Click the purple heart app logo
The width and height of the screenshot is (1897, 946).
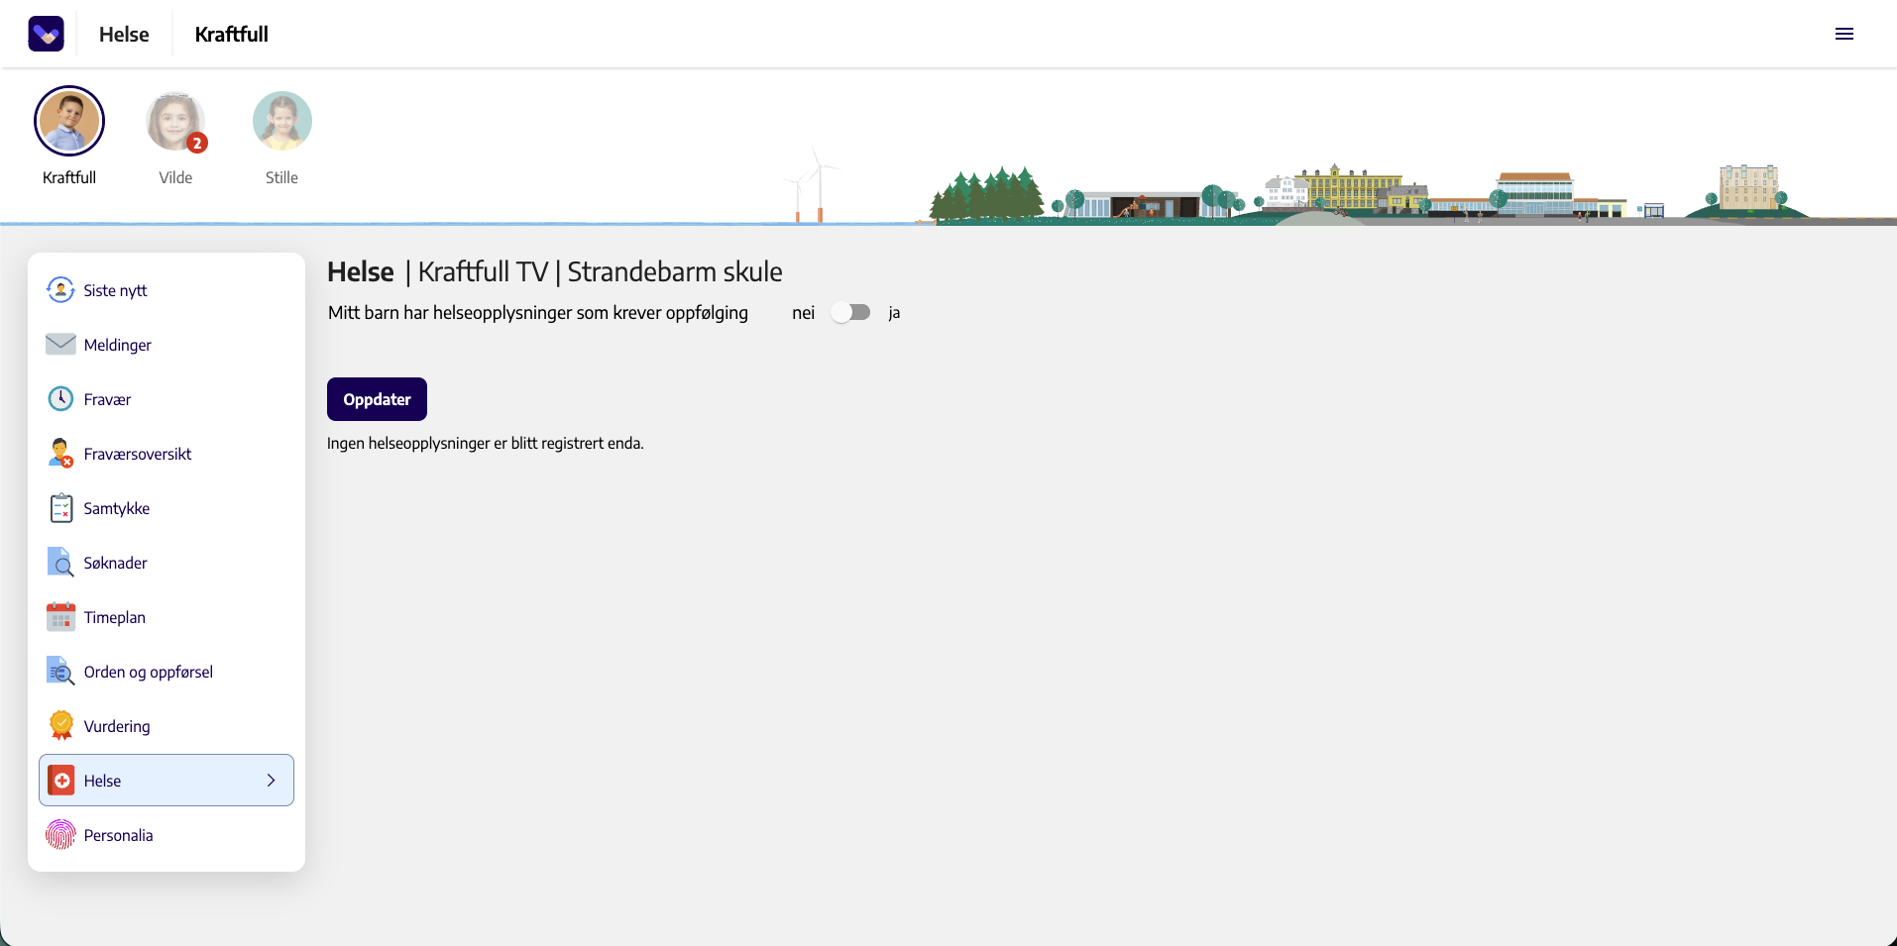click(46, 34)
